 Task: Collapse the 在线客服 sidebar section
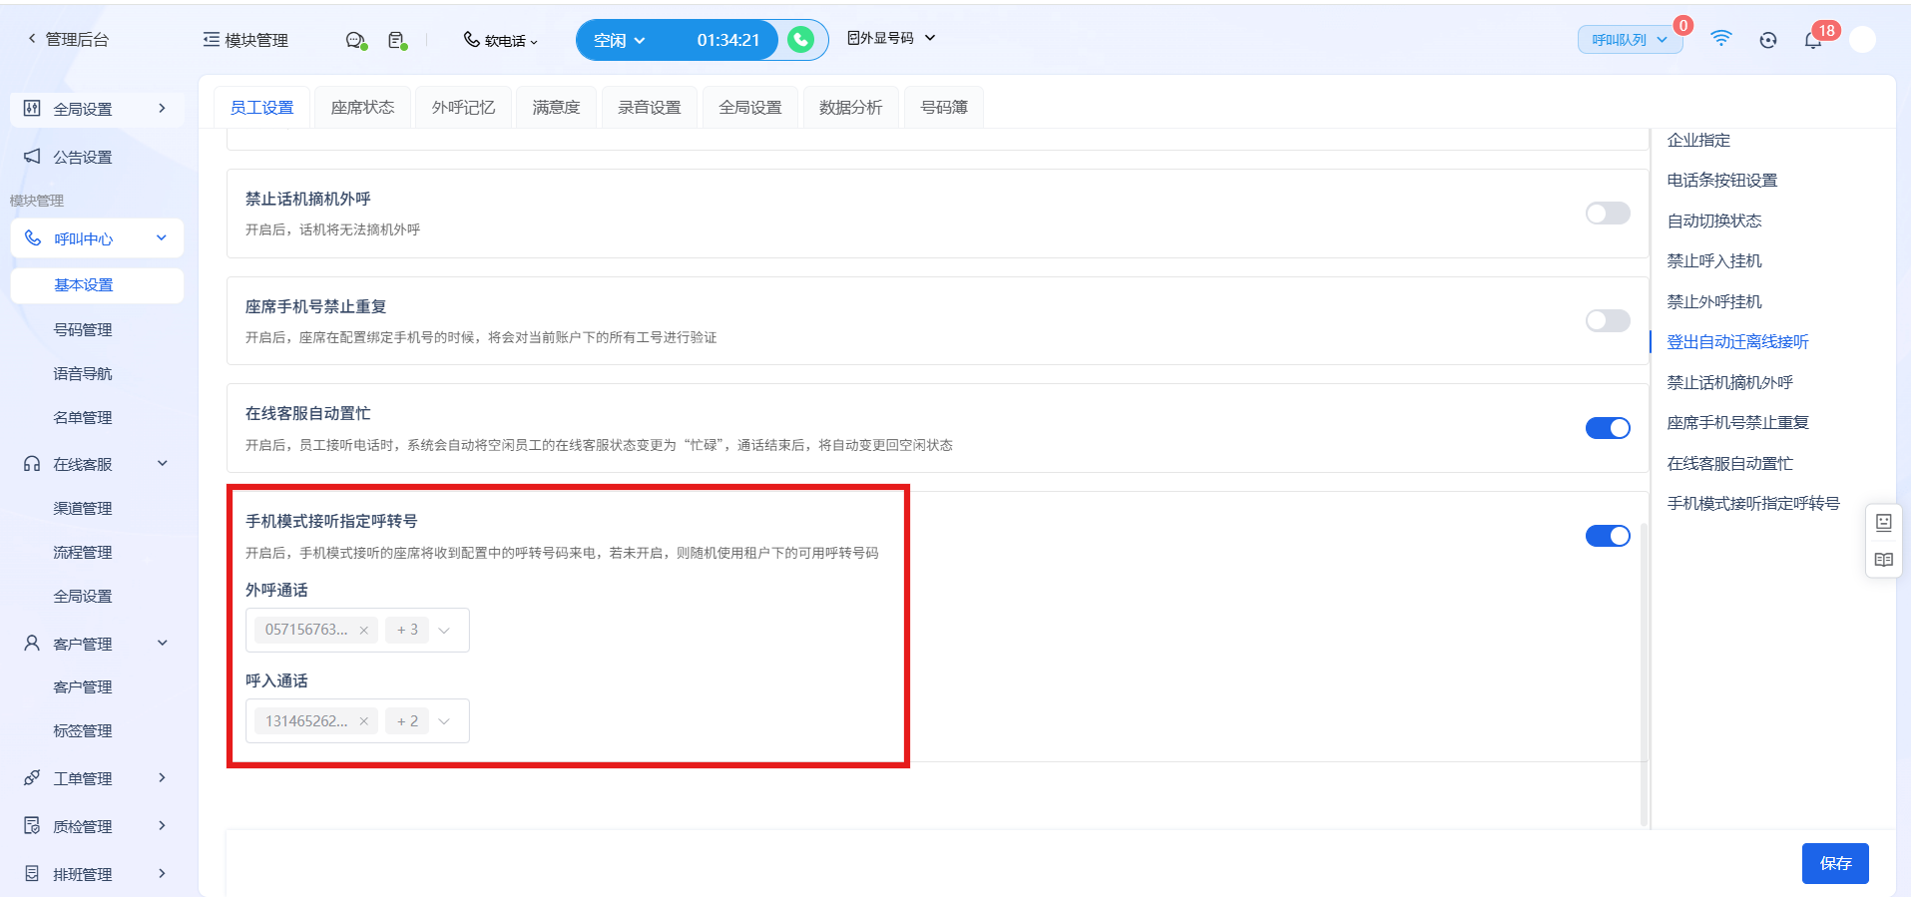(162, 464)
